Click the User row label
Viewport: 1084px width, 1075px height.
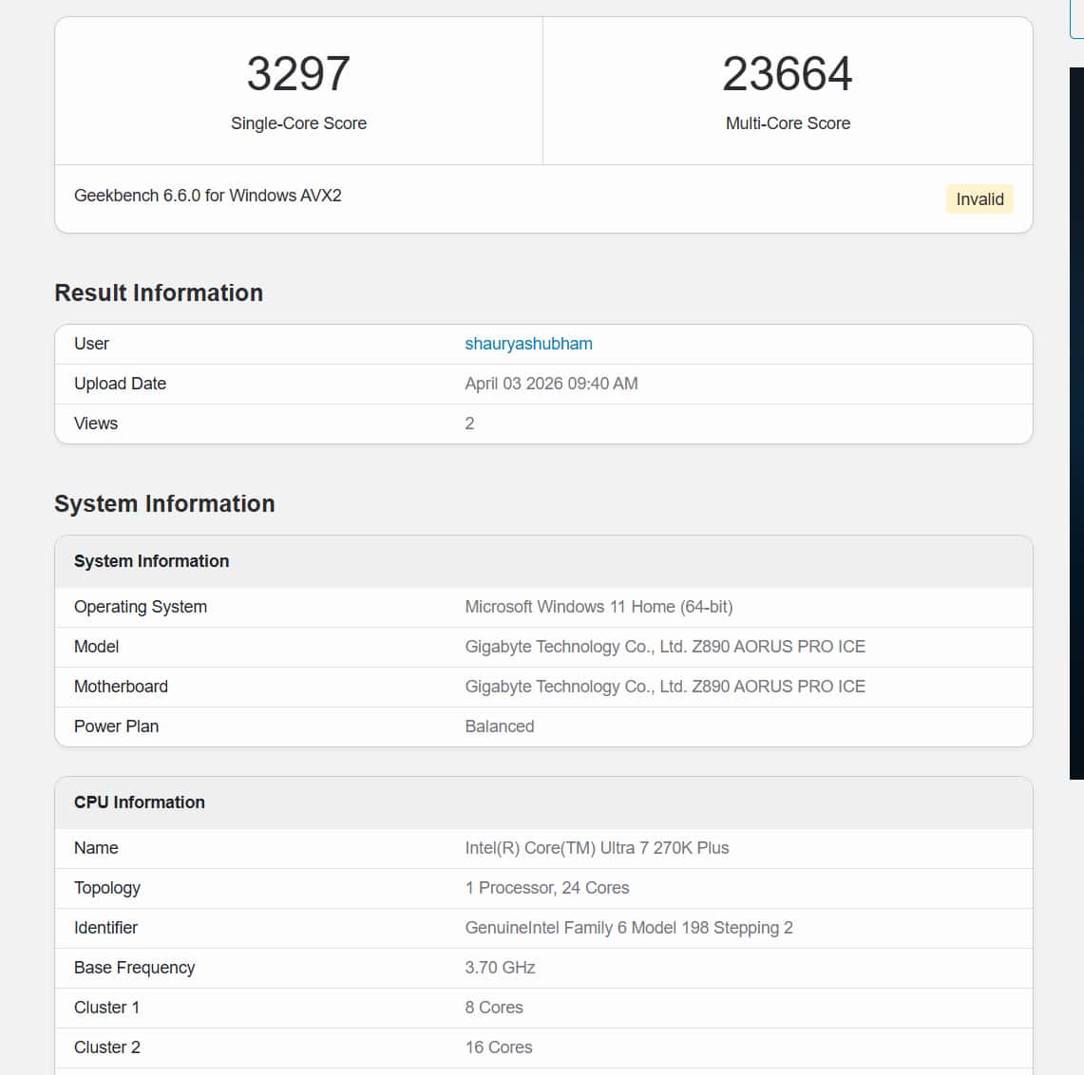click(x=91, y=344)
